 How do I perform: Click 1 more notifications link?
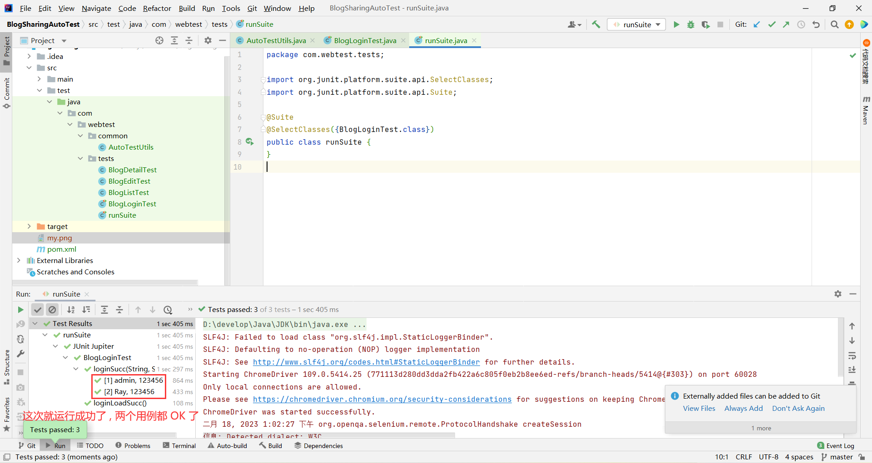[x=761, y=428]
